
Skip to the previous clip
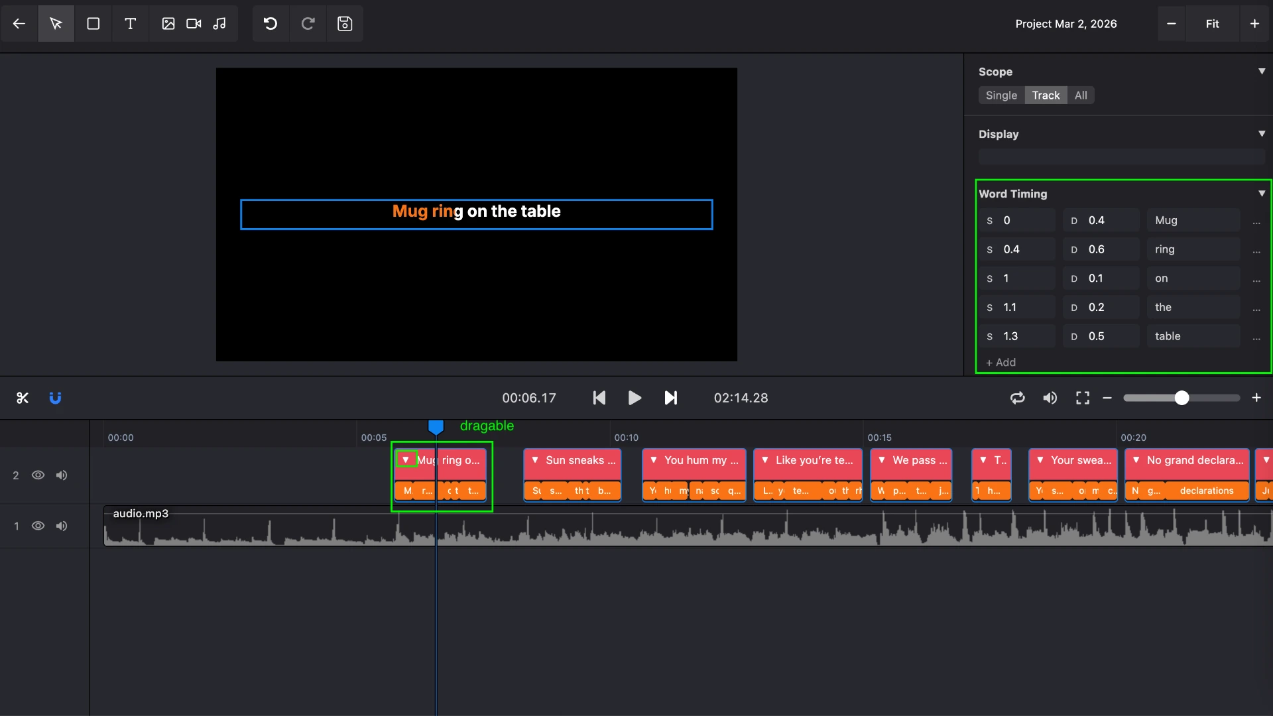(x=599, y=398)
